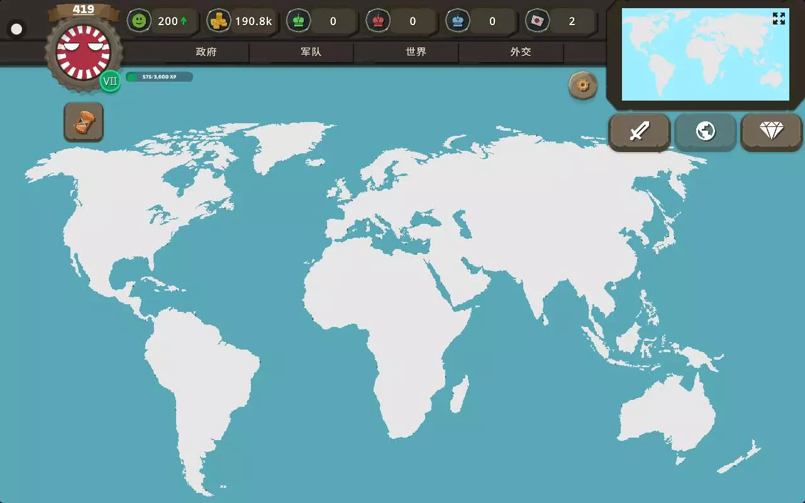Click the green crown counter icon

click(x=299, y=21)
